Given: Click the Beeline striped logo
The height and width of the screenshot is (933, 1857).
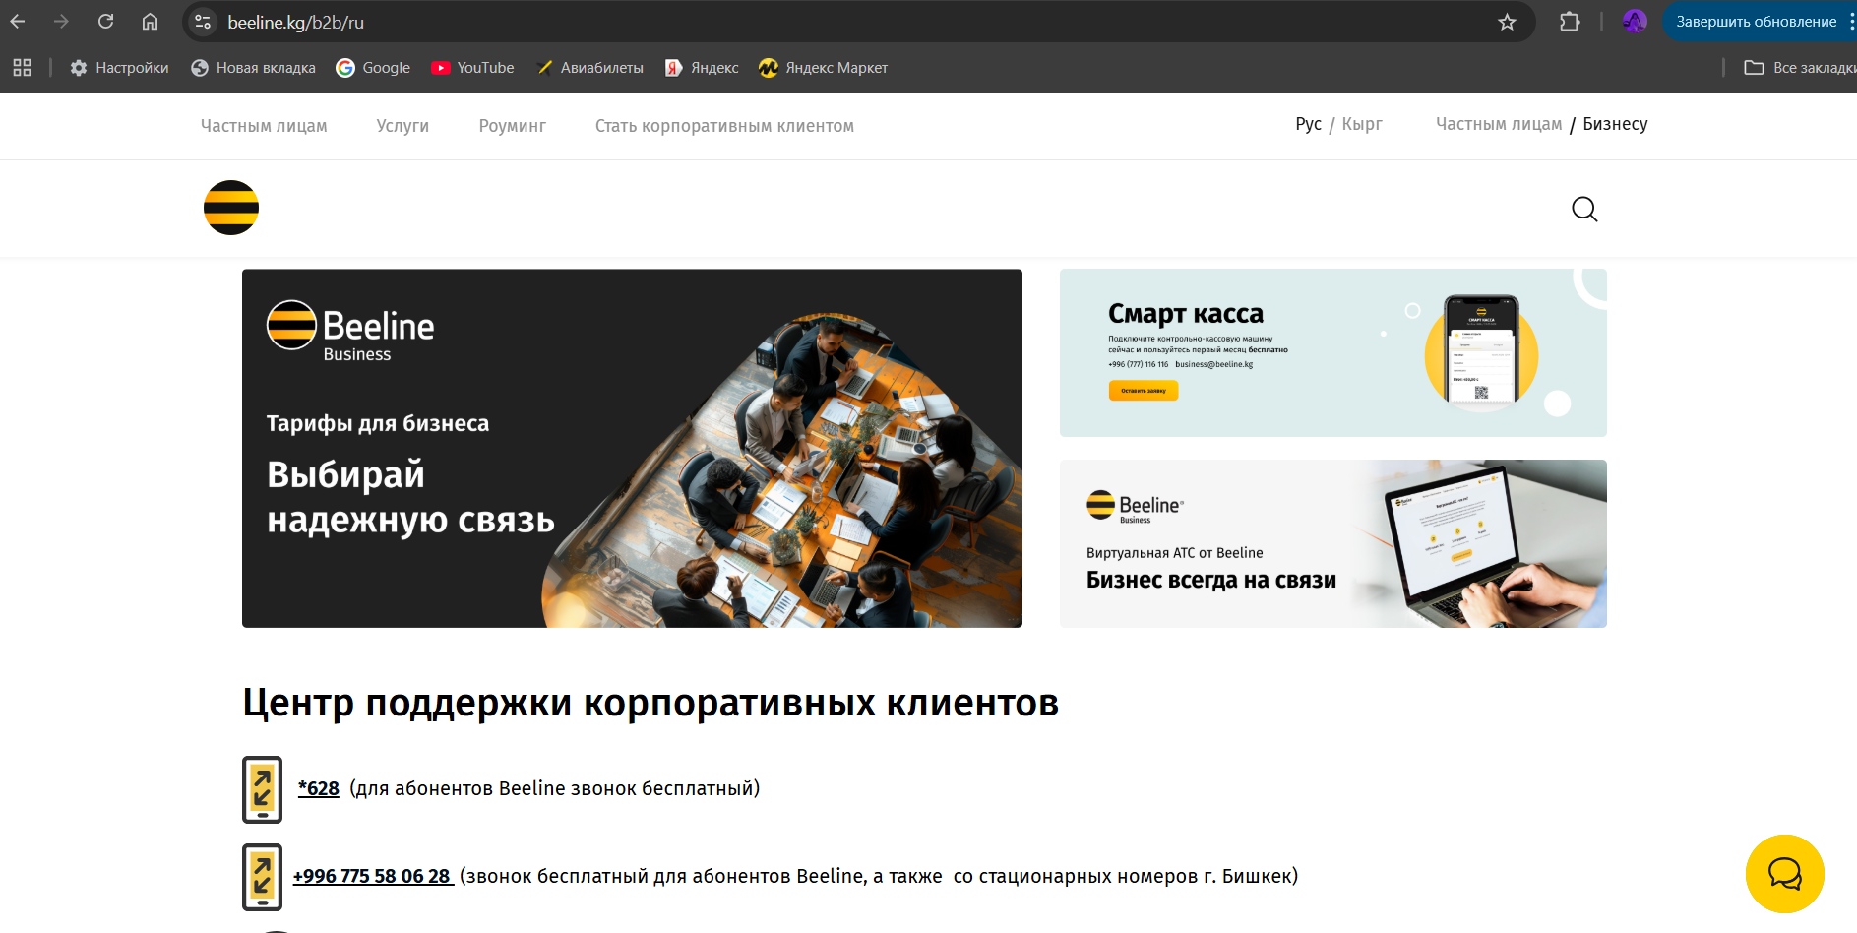Looking at the screenshot, I should click(x=231, y=208).
